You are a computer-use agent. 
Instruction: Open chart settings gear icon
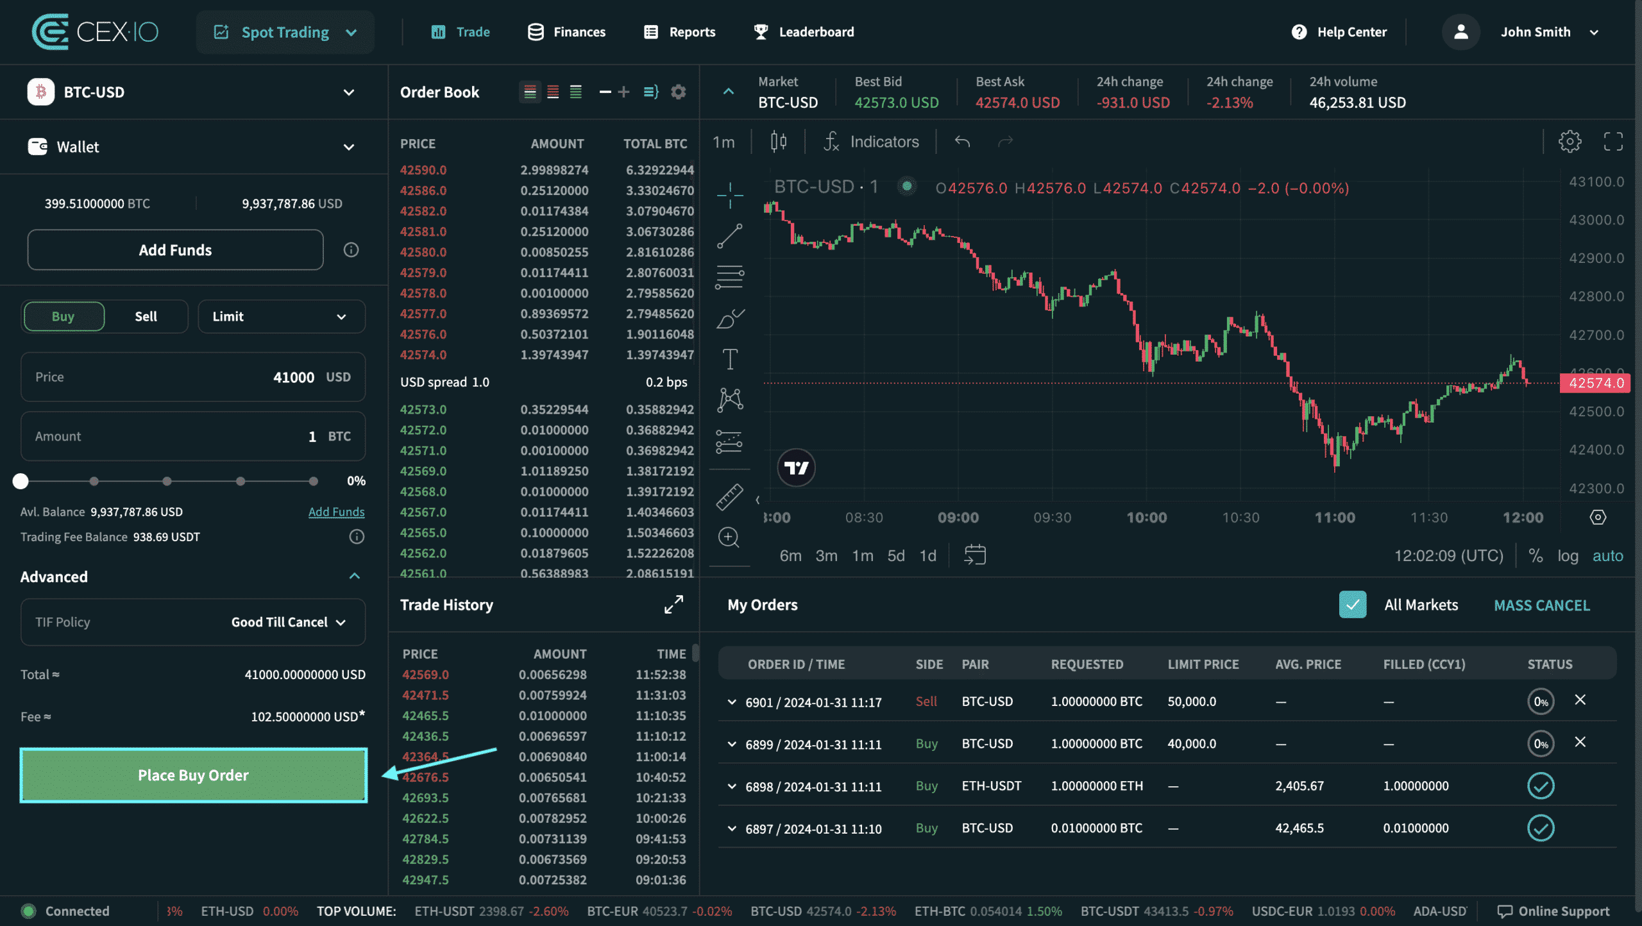[x=1570, y=142]
